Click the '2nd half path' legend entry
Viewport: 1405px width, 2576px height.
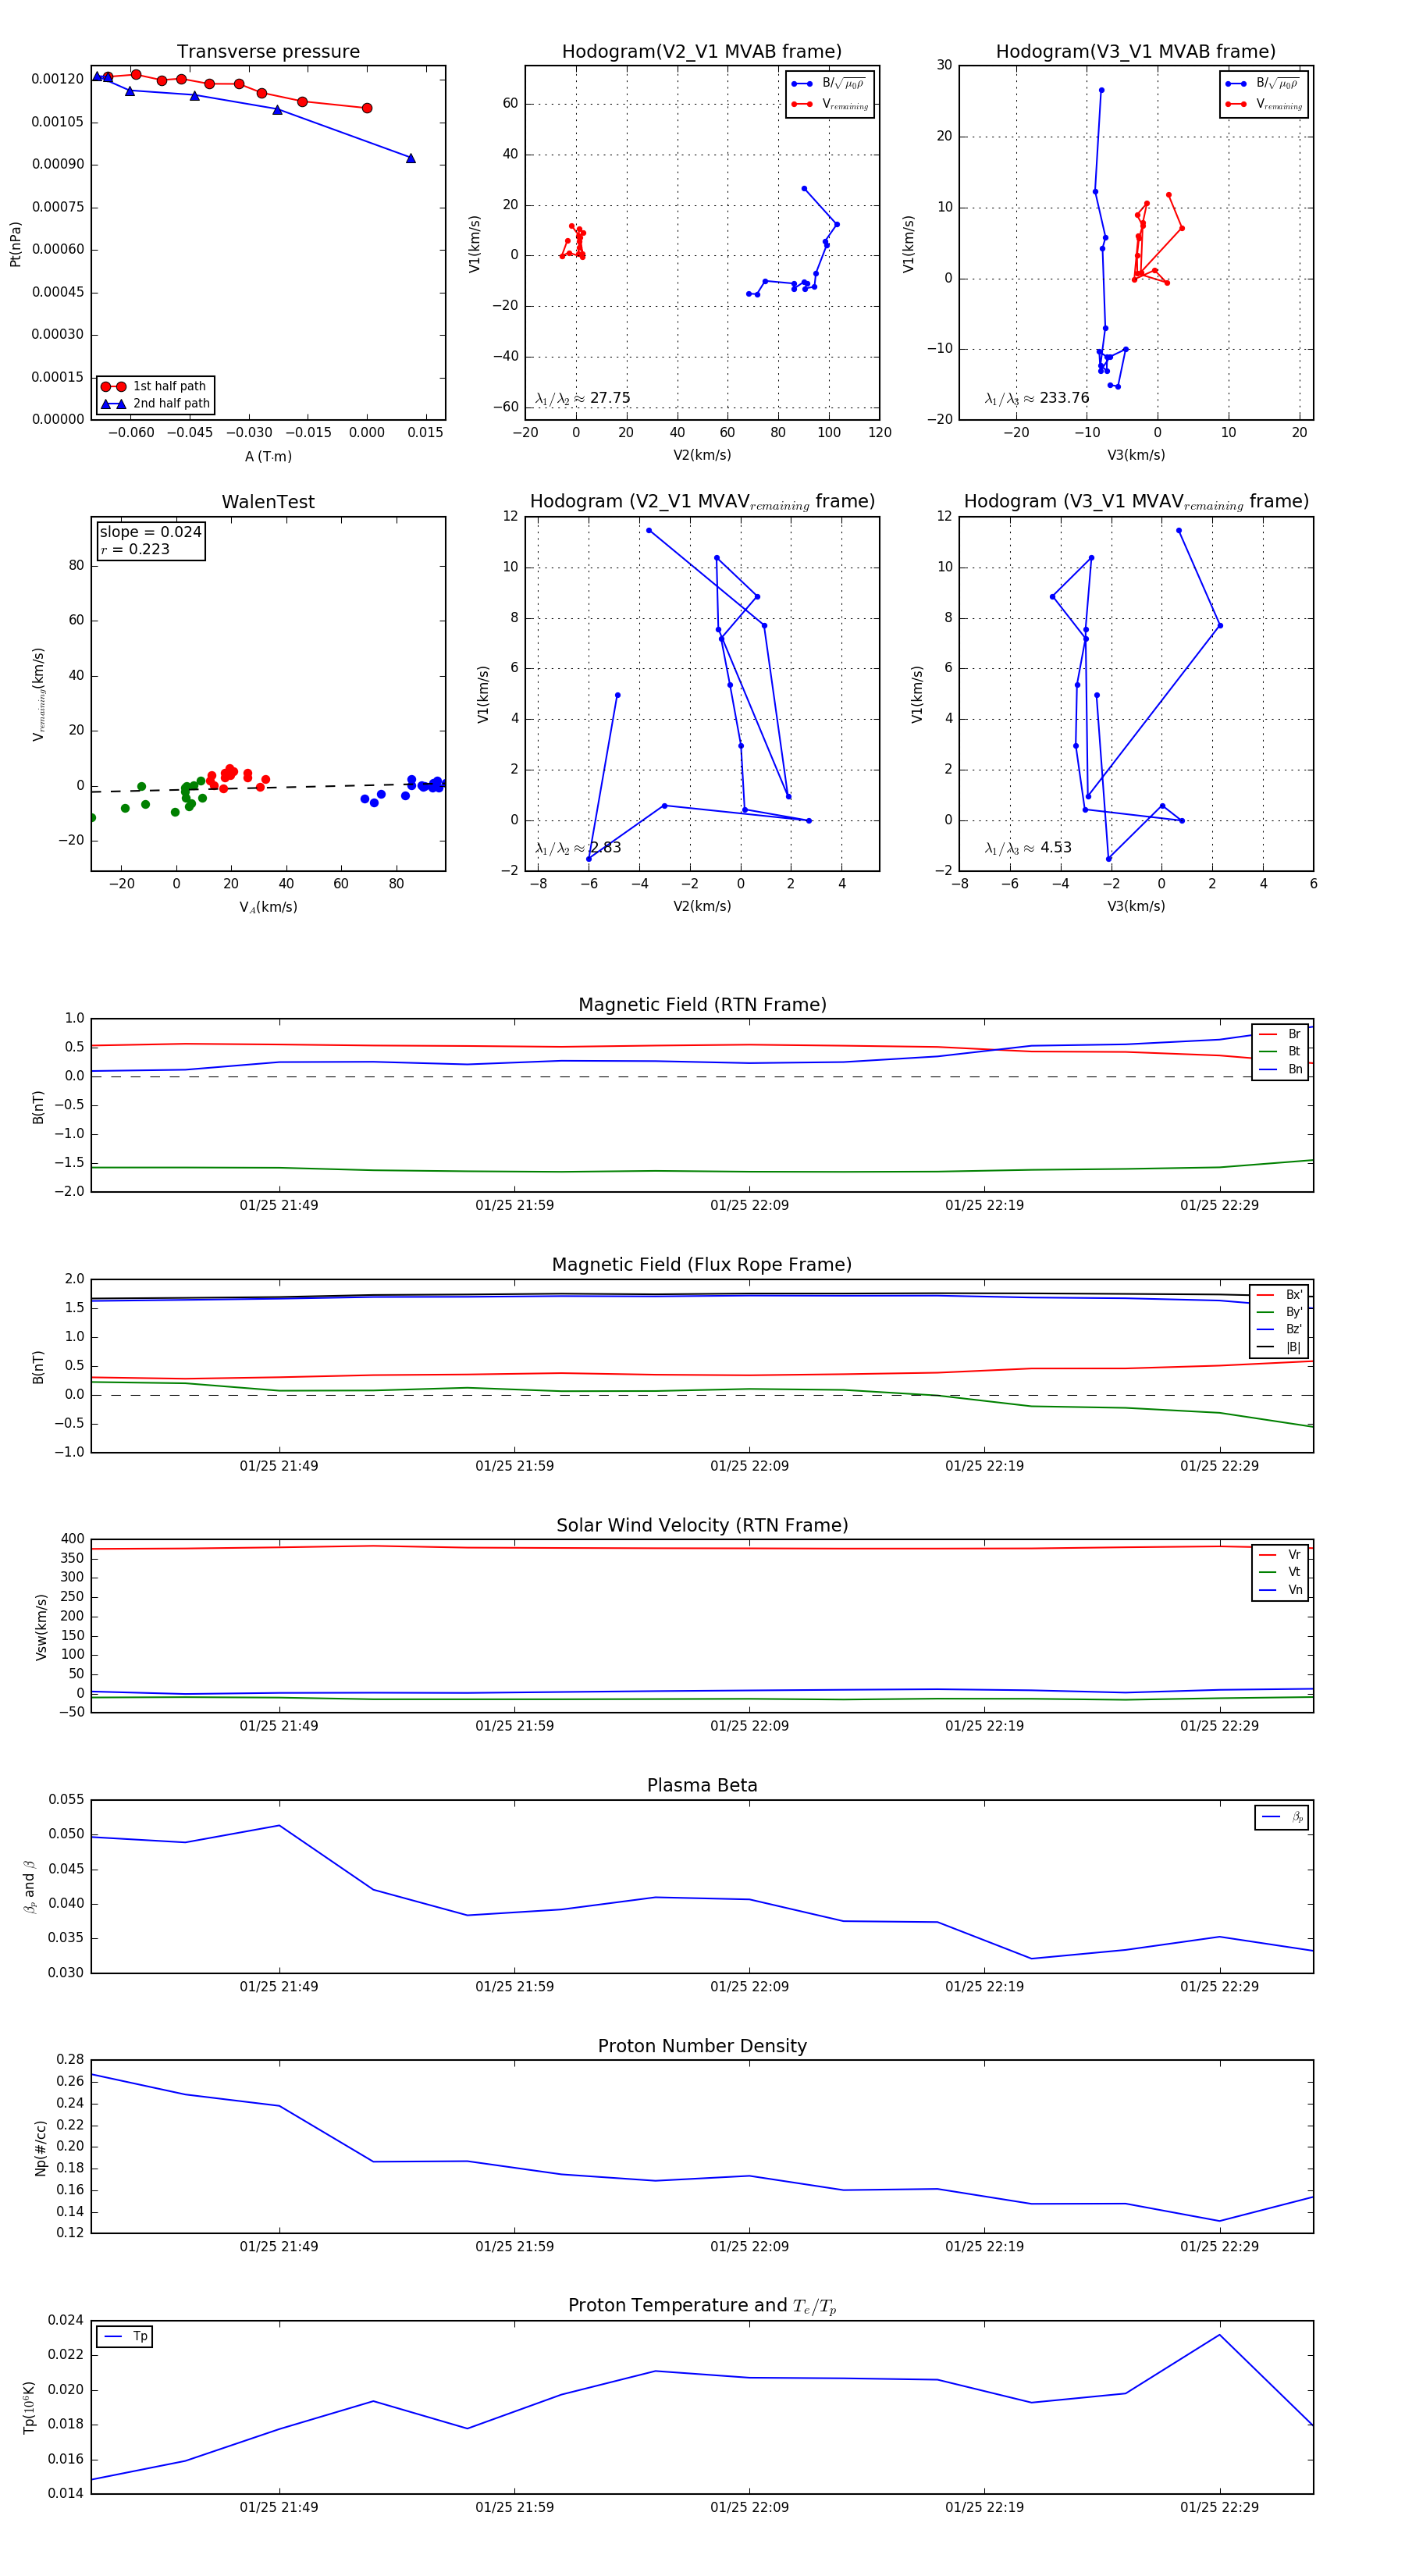(x=155, y=404)
